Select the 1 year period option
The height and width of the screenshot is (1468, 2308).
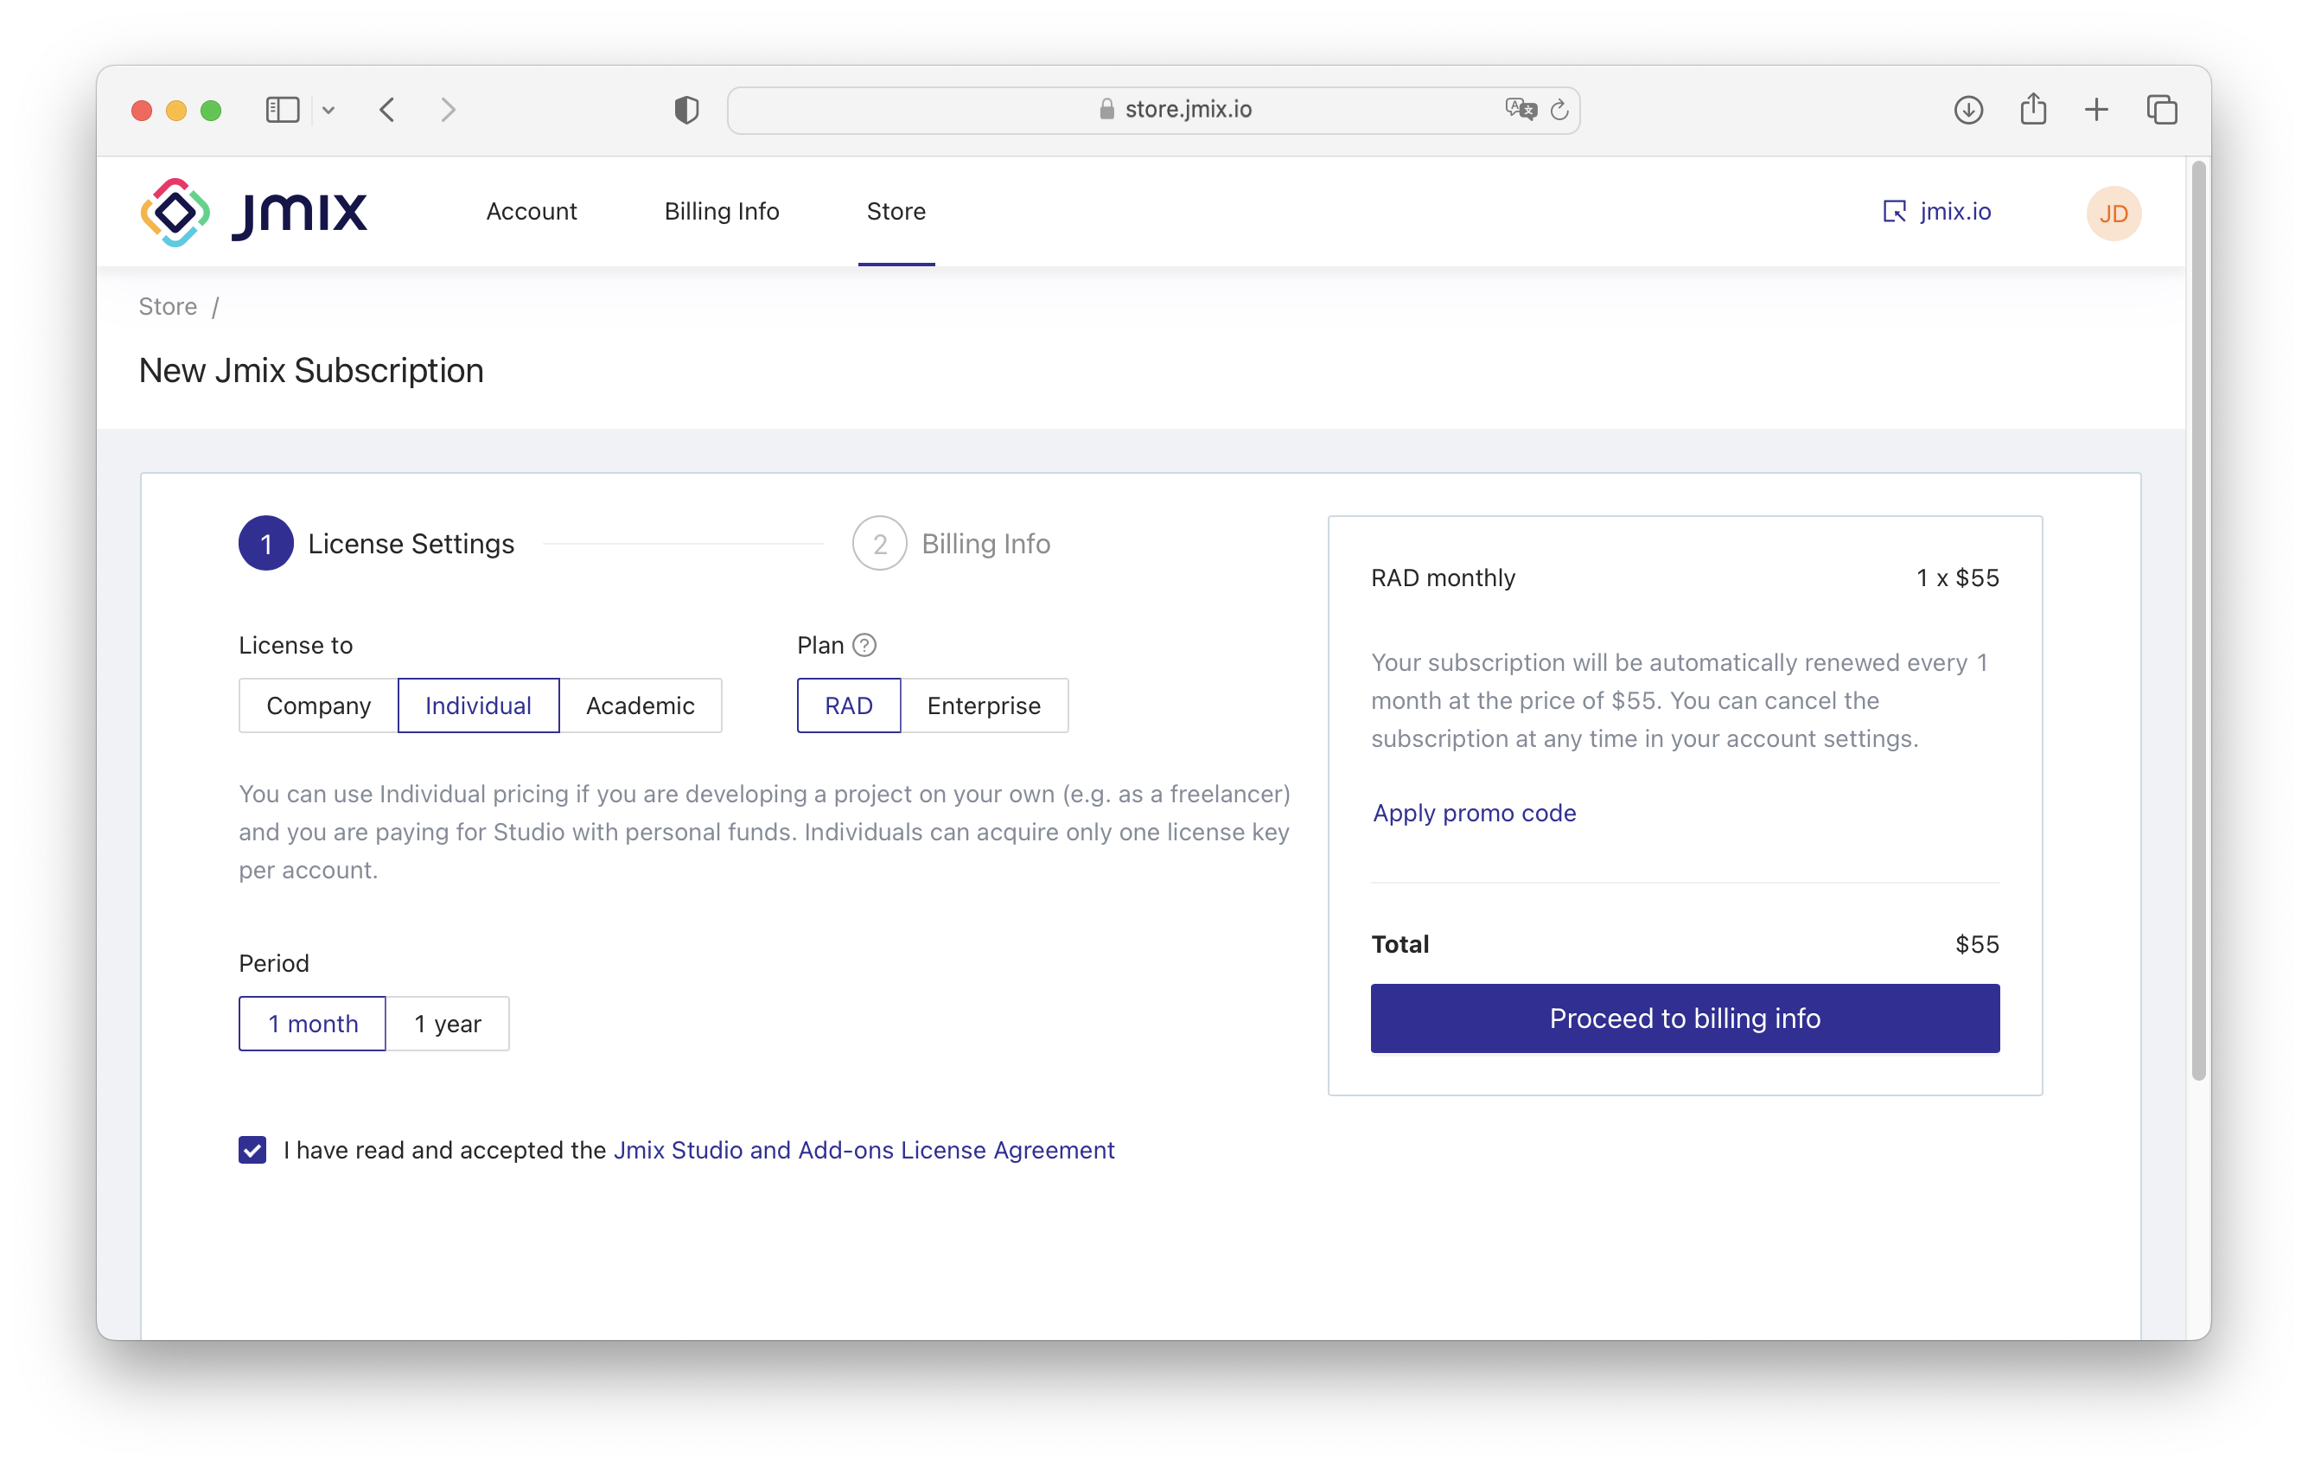click(448, 1021)
